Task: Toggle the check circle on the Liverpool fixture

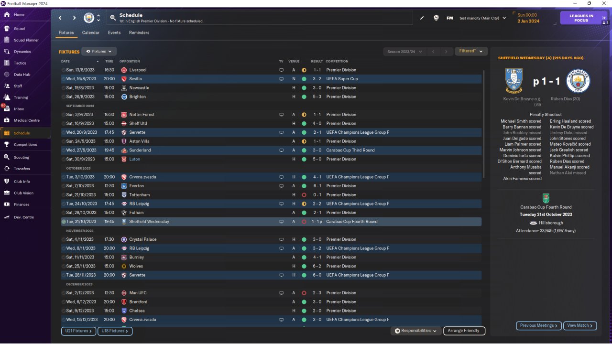Action: tap(64, 70)
